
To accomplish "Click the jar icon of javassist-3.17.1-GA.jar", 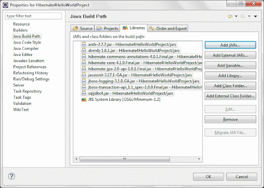I will [84, 75].
